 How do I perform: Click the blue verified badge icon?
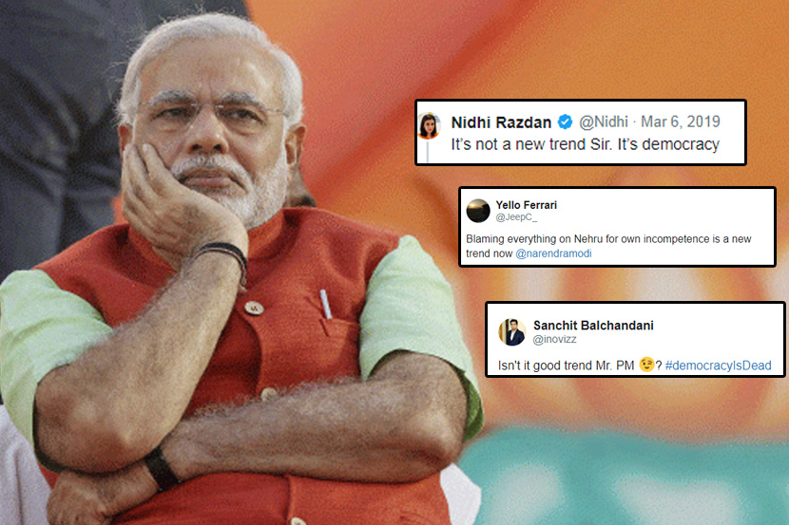[565, 122]
